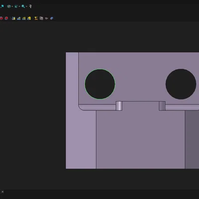
Task: Click the yellow trophy-shaped icon in the second toolbar row
Action: (x=36, y=18)
